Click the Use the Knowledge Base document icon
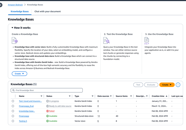Screen dimensions: 186x130 click(x=147, y=41)
